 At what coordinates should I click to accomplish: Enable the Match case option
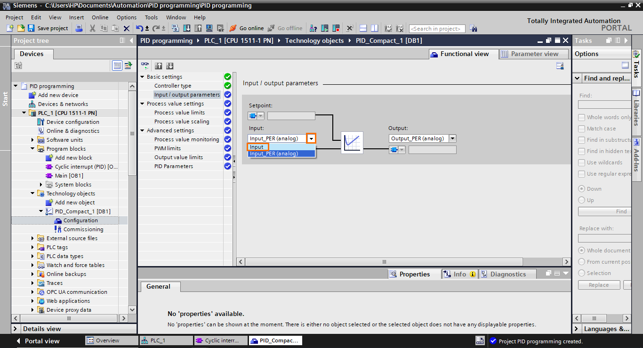click(581, 128)
